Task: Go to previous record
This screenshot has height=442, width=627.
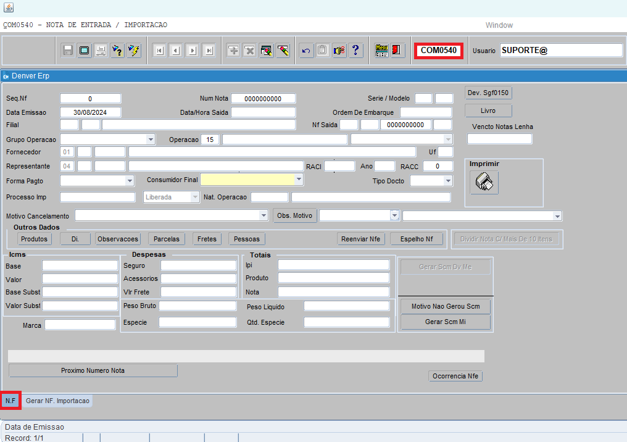Action: click(176, 51)
